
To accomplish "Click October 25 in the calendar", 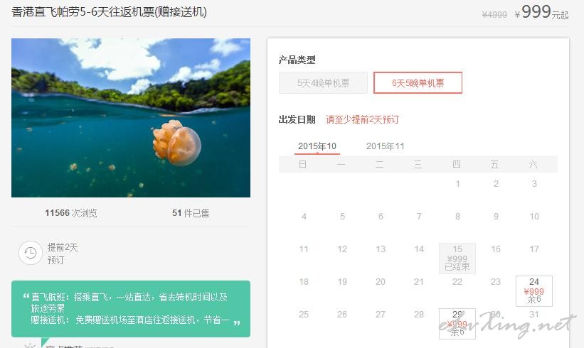I will [x=304, y=315].
